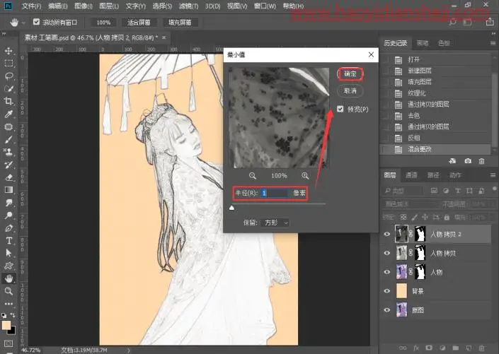Select the Gradient tool
This screenshot has width=499, height=354.
[8, 190]
